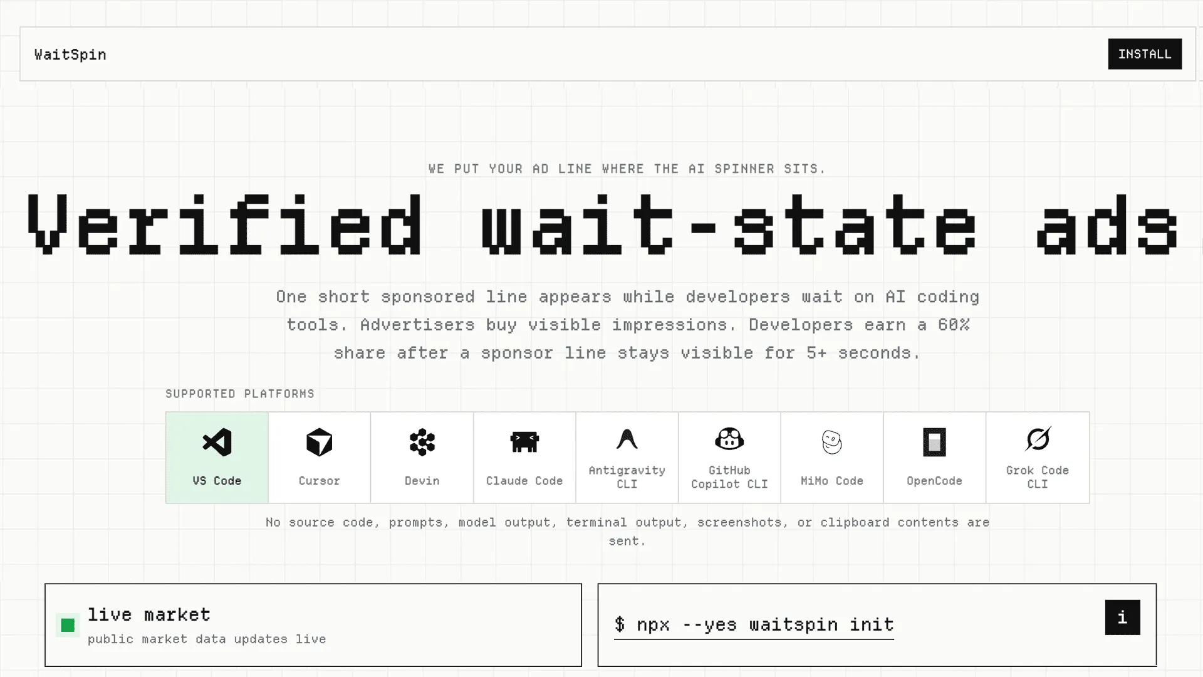Screen dimensions: 1203x677
Task: Click the INSTALL button
Action: pos(1145,54)
